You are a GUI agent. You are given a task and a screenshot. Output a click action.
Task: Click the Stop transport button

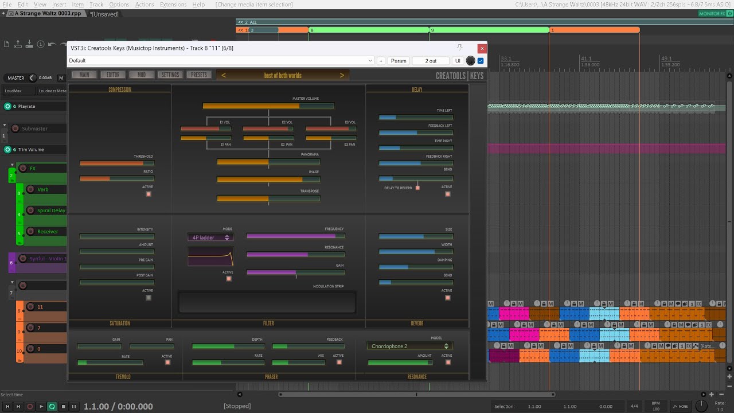click(63, 406)
